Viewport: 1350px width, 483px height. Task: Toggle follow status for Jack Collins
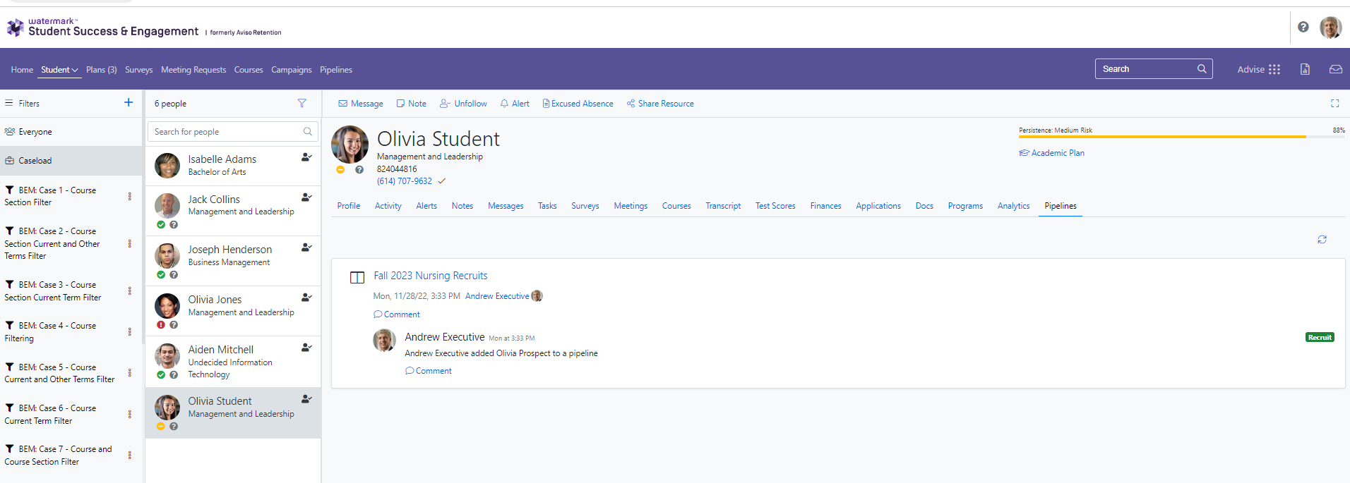click(306, 197)
